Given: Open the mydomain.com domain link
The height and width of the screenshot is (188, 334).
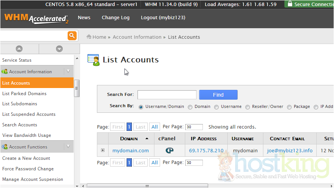Looking at the screenshot, I should (x=130, y=150).
